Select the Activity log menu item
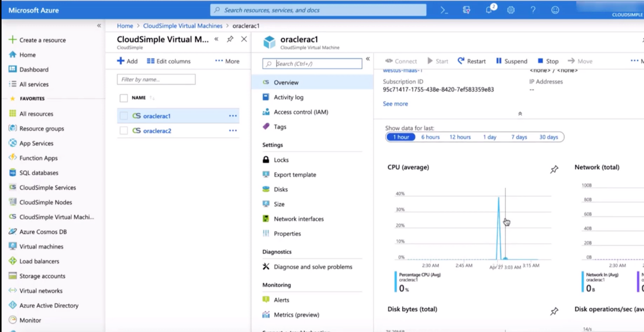Viewport: 644px width, 332px height. pos(289,97)
